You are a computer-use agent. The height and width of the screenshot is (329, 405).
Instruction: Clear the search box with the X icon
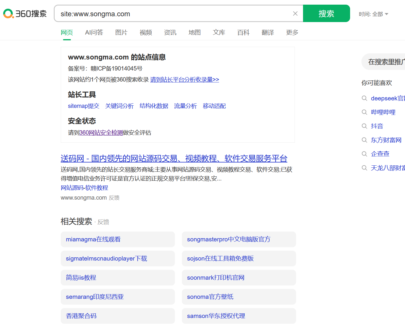(x=295, y=14)
